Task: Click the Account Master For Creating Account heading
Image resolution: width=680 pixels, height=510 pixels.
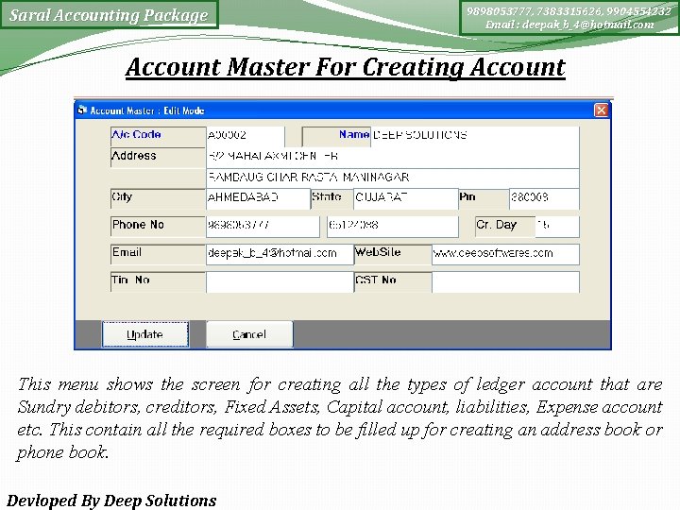Action: click(346, 67)
